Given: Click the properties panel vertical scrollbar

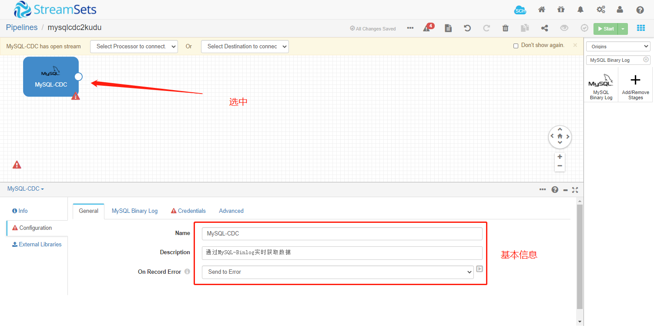Looking at the screenshot, I should click(579, 257).
